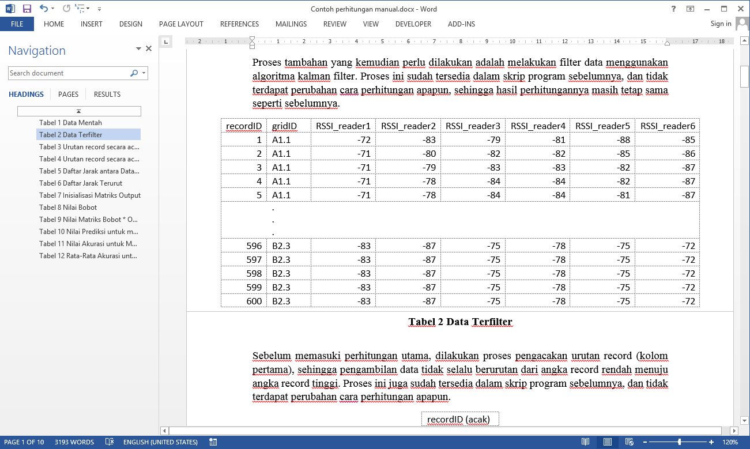
Task: Expand the search options dropdown arrow
Action: pyautogui.click(x=144, y=73)
